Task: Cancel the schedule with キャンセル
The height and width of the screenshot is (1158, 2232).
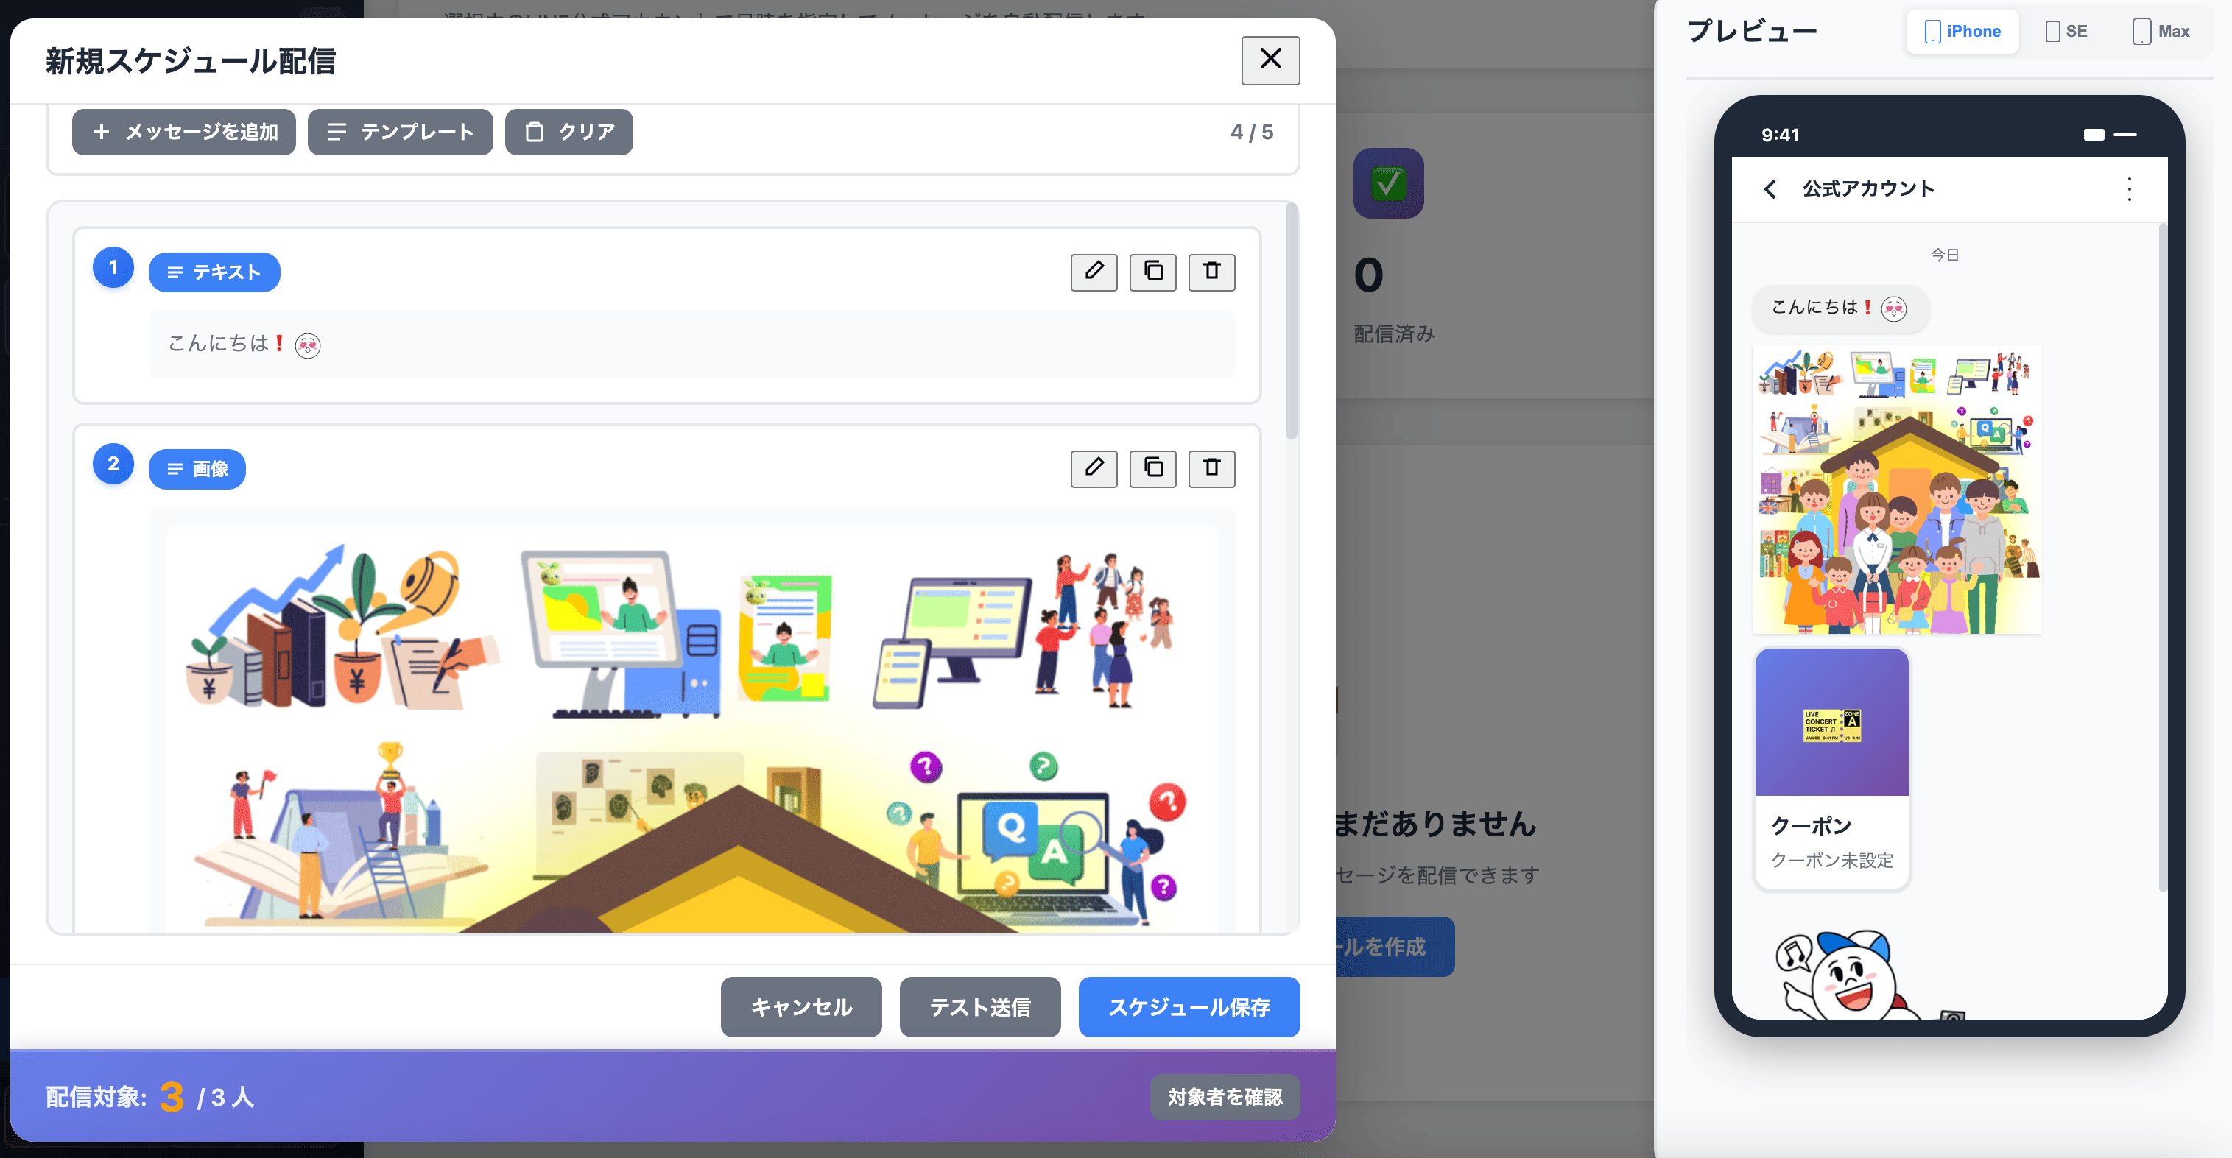Action: [x=800, y=1006]
